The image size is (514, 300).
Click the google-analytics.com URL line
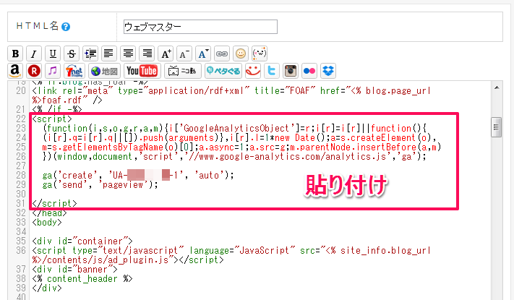click(x=234, y=156)
